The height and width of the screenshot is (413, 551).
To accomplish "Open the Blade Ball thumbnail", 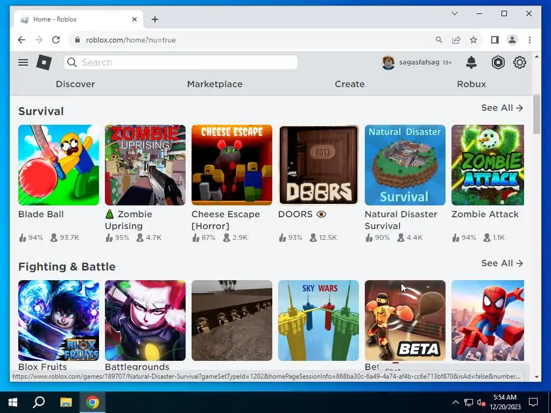I will (x=59, y=165).
